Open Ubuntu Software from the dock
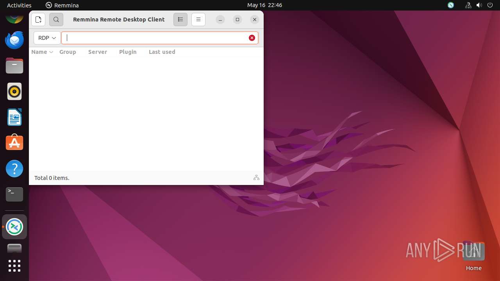The image size is (500, 281). click(x=14, y=143)
